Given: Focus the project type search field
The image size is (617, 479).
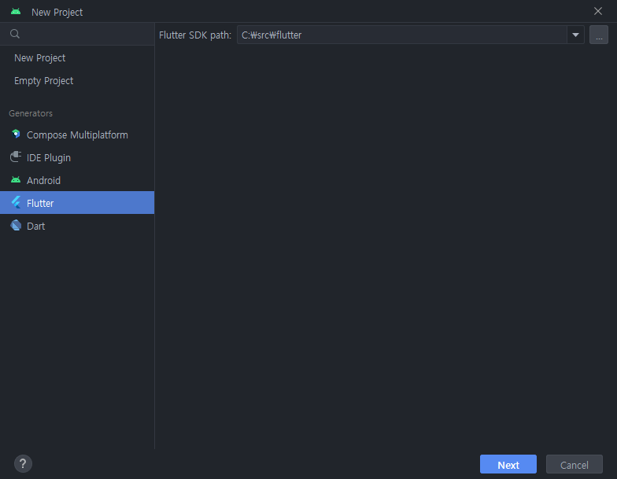Looking at the screenshot, I should click(77, 34).
